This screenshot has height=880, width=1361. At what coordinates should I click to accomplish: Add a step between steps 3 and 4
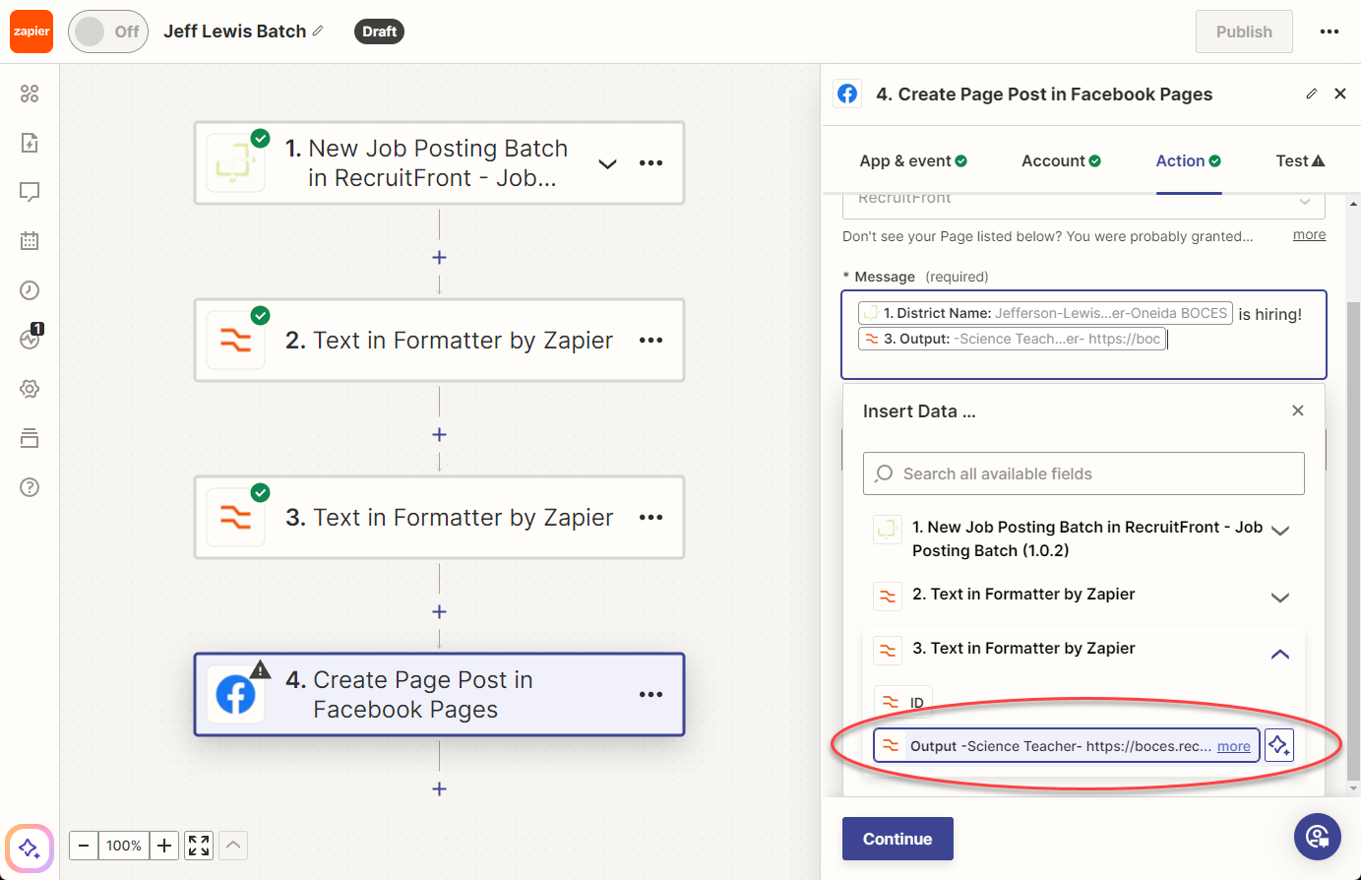coord(439,611)
